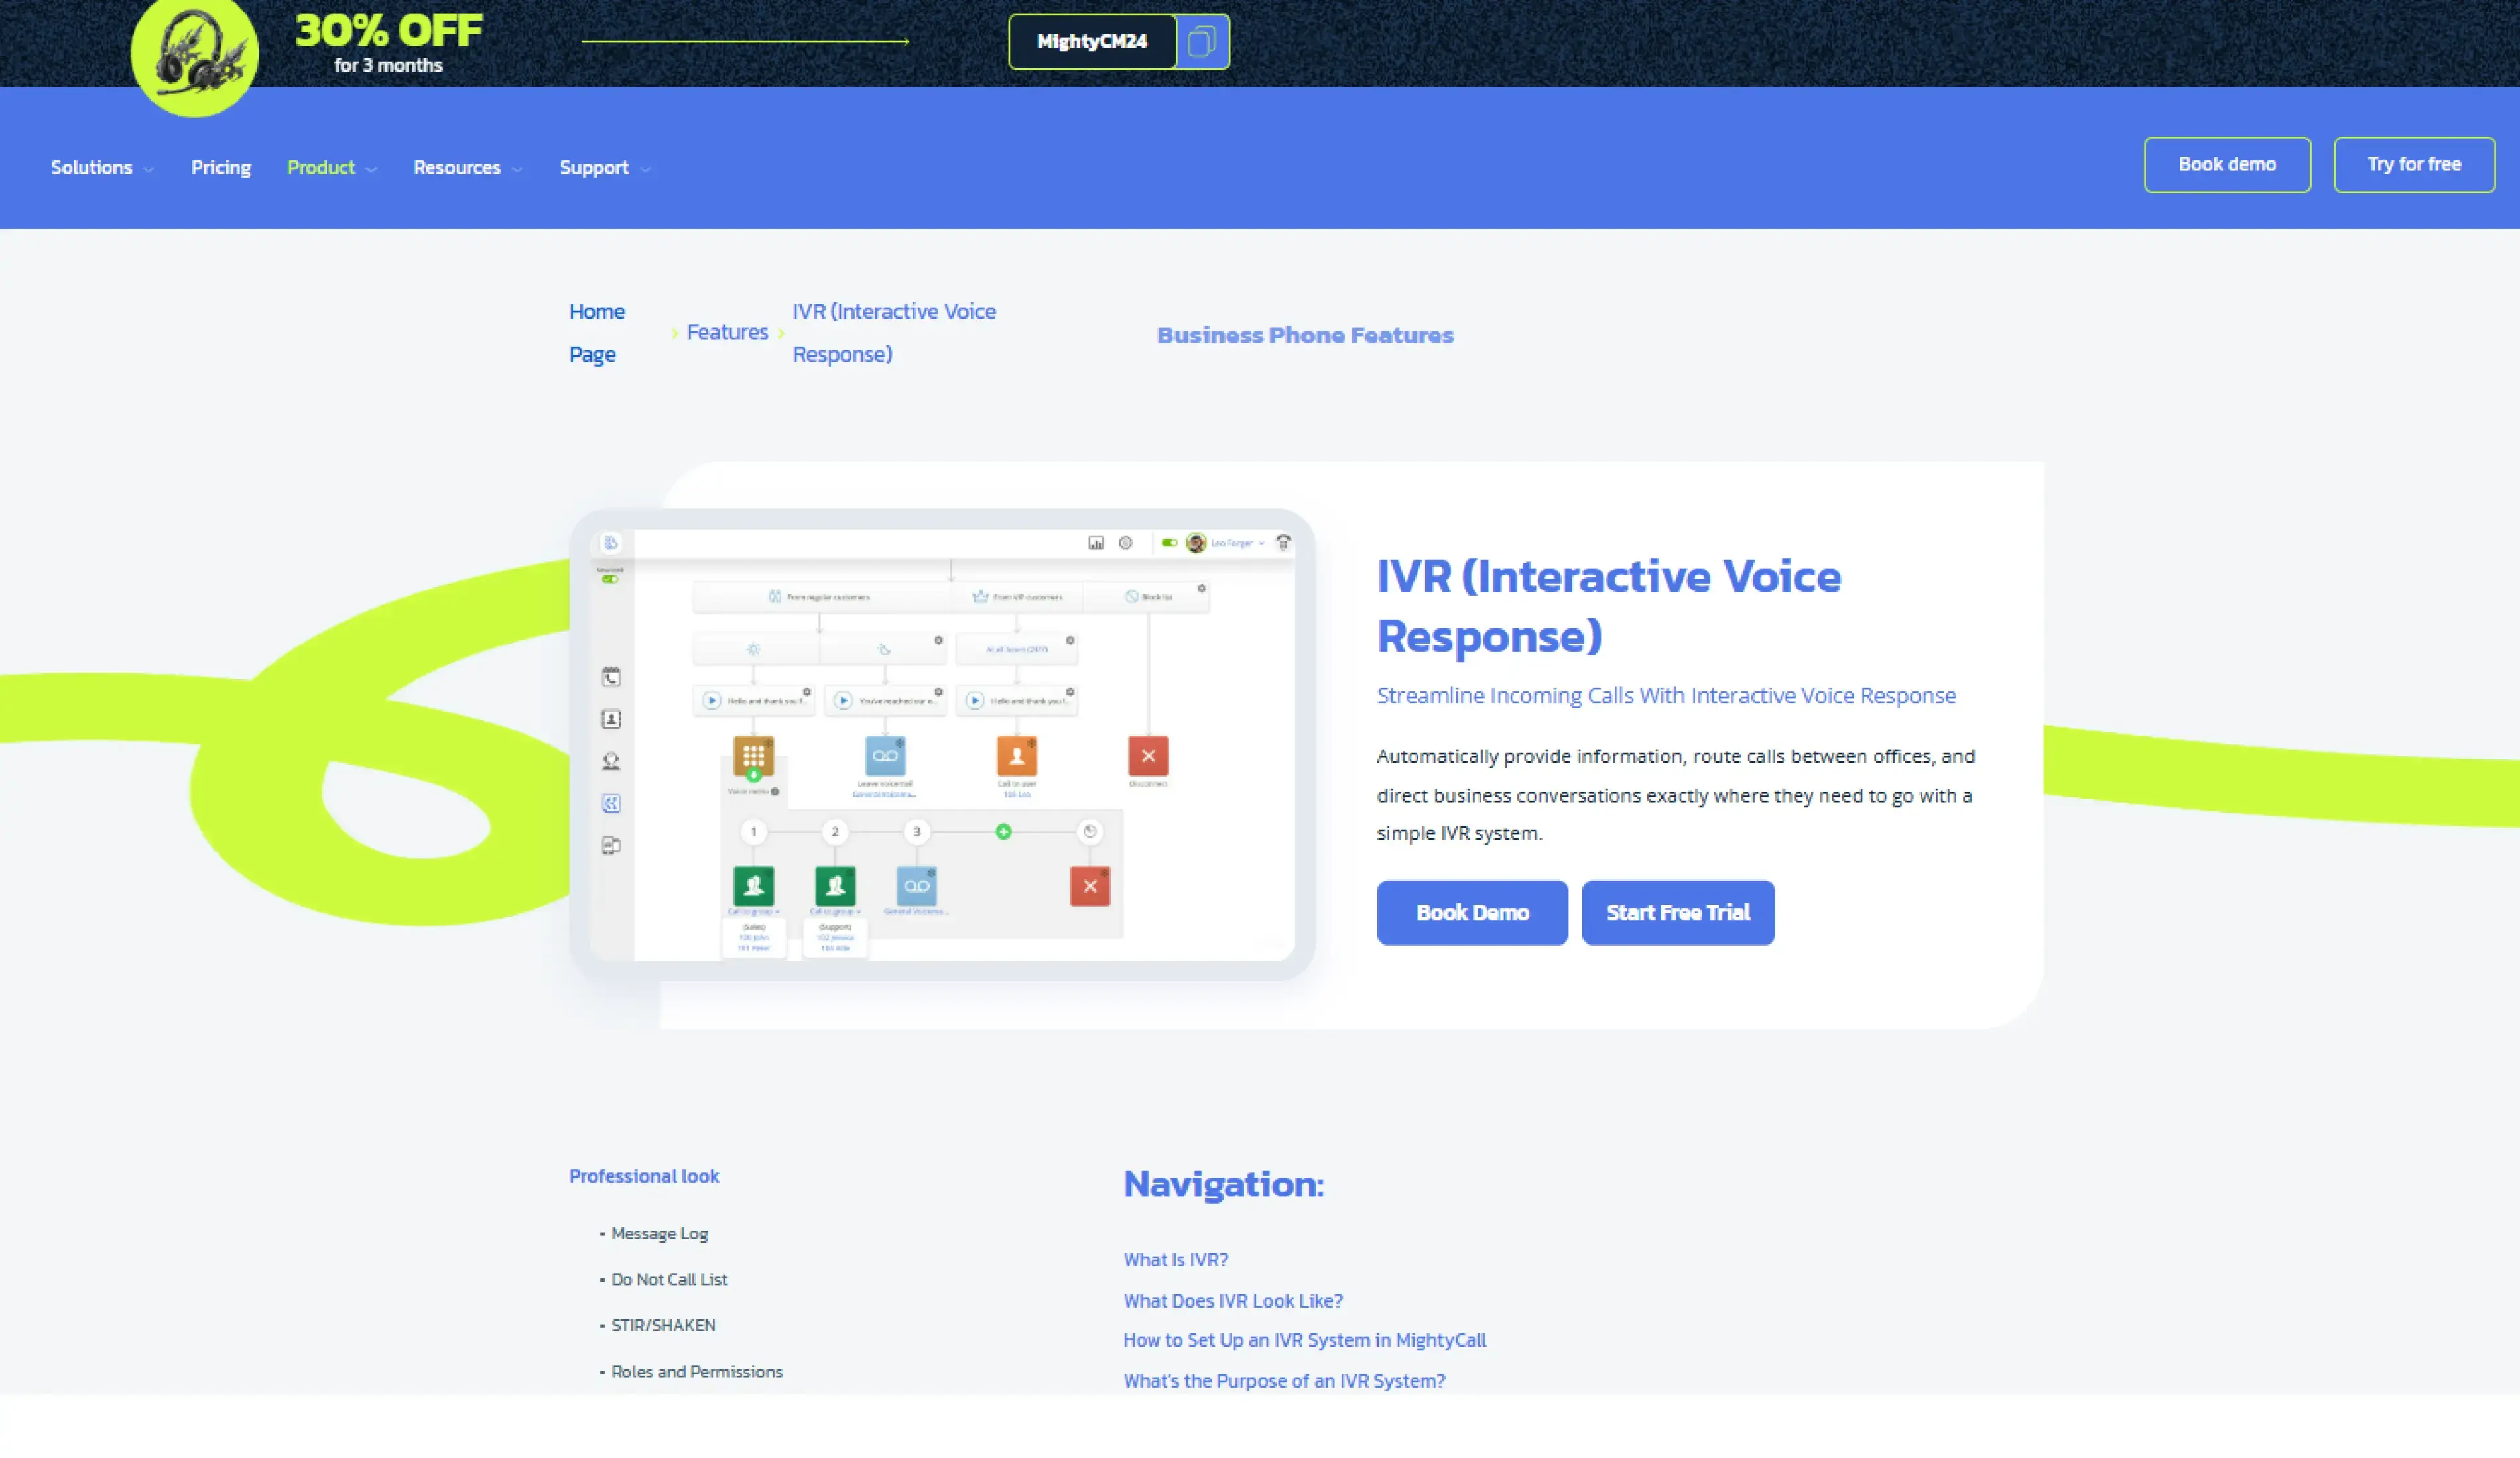
Task: Click the bar chart icon in mockup header
Action: click(x=1096, y=543)
